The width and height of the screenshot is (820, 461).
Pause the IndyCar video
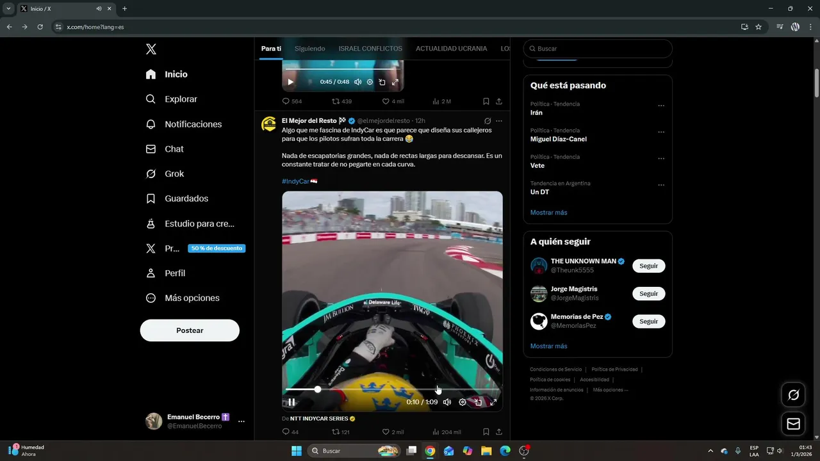click(291, 402)
